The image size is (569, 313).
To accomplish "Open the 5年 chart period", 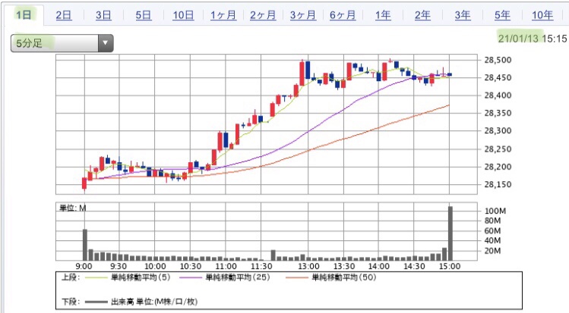I will click(502, 15).
